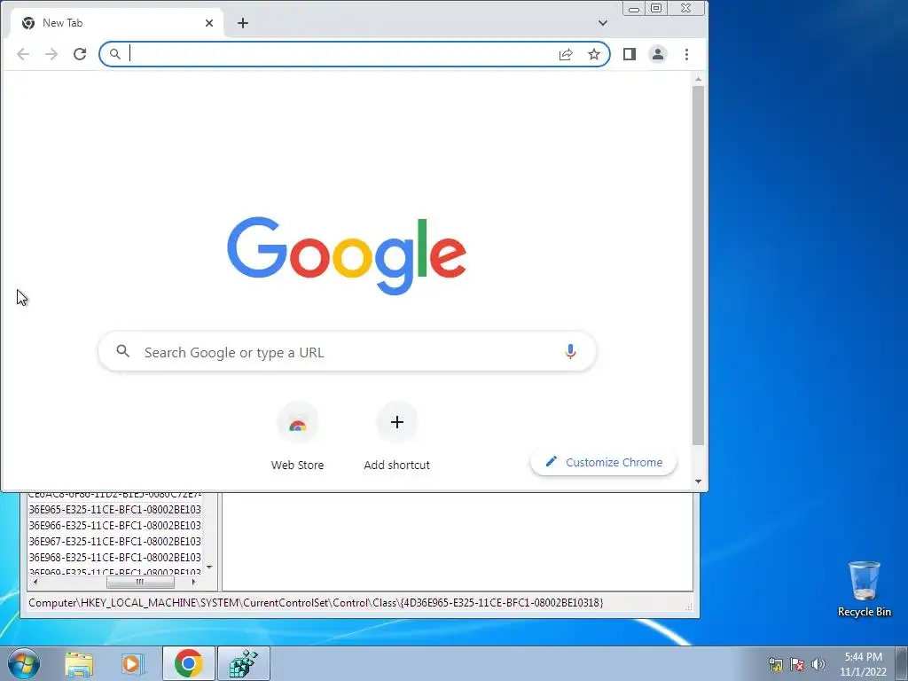This screenshot has height=681, width=908.
Task: Select 36E965-E325-11CE key in Registry Editor
Action: [114, 510]
